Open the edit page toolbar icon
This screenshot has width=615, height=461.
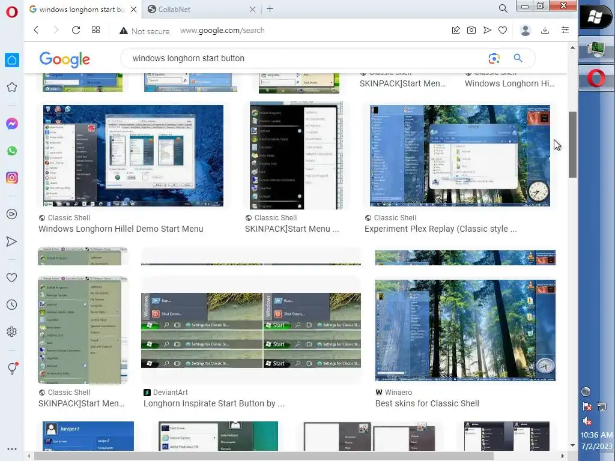456,30
